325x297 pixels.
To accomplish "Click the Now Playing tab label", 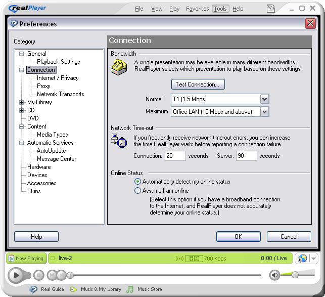I will tap(29, 259).
